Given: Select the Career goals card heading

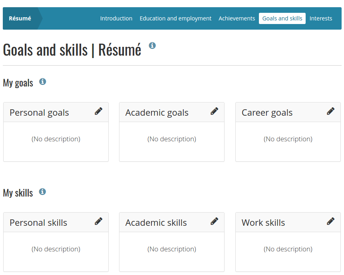Looking at the screenshot, I should tap(267, 112).
